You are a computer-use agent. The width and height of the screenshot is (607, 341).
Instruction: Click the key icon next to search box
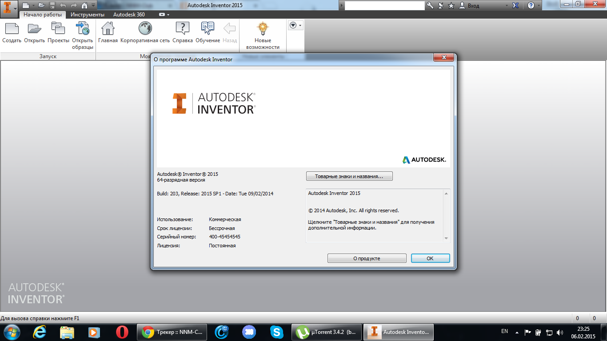coord(430,5)
